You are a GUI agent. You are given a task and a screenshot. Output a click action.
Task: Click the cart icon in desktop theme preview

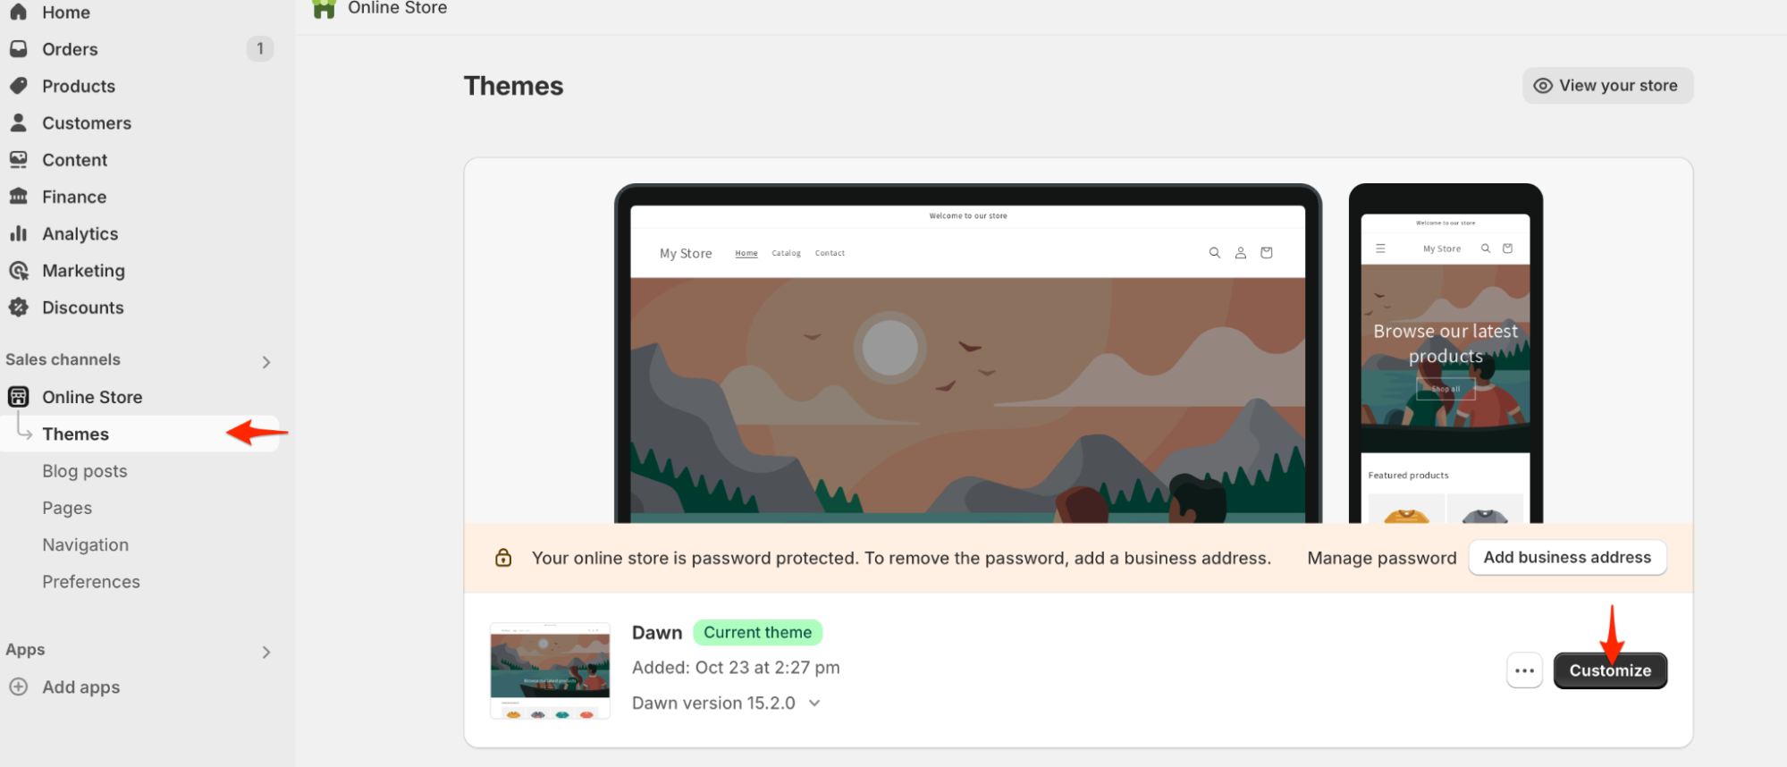(1266, 253)
